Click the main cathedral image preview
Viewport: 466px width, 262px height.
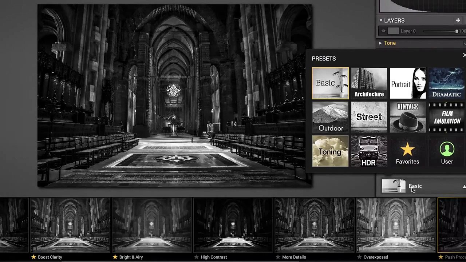[x=174, y=96]
